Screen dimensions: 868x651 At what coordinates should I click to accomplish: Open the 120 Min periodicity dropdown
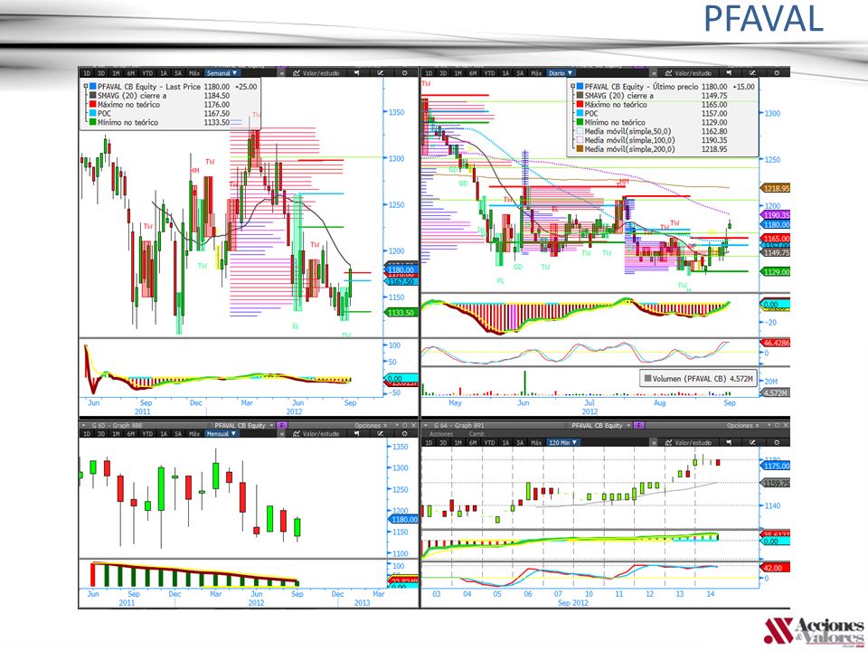point(563,442)
